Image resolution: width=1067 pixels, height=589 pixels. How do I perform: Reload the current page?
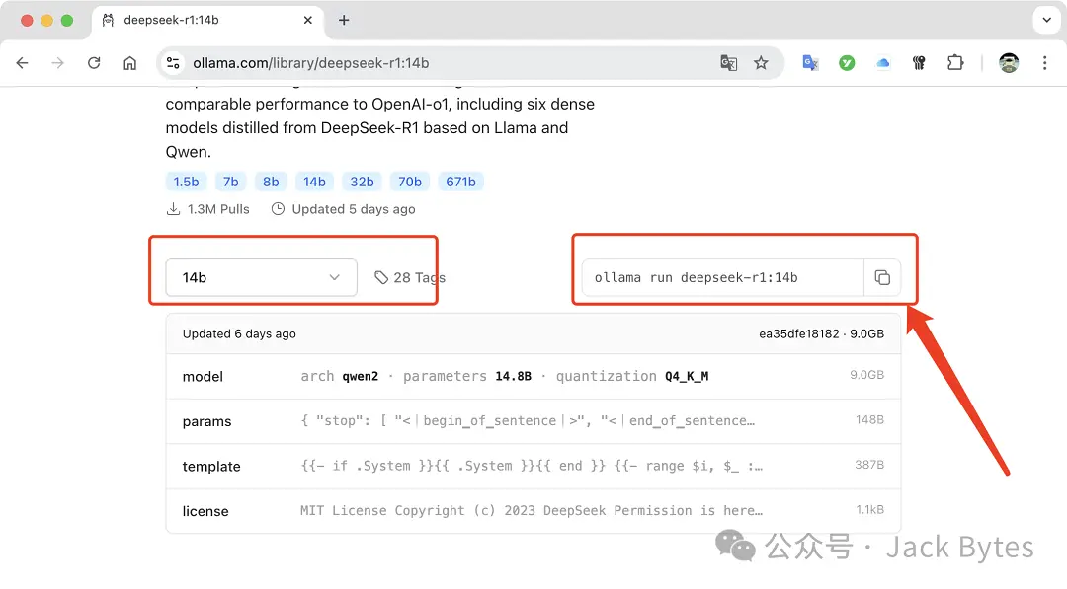(x=94, y=63)
